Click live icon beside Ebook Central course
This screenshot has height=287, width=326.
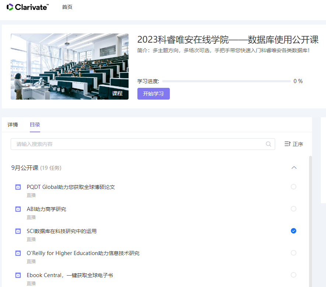click(18, 275)
